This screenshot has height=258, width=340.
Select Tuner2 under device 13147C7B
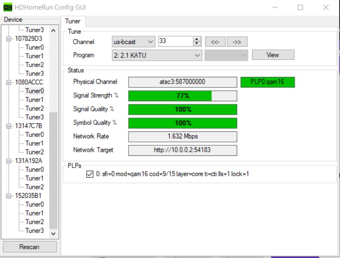coord(34,152)
